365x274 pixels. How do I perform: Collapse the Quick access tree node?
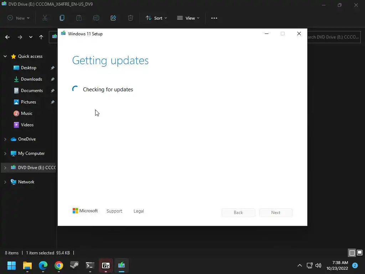click(x=5, y=56)
